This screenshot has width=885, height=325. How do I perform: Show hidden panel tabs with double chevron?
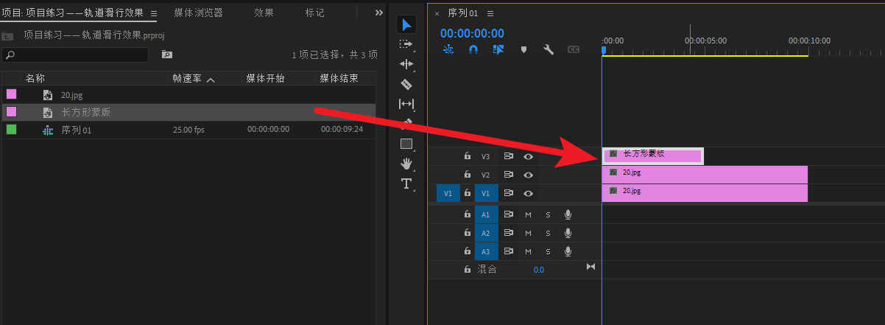click(379, 13)
